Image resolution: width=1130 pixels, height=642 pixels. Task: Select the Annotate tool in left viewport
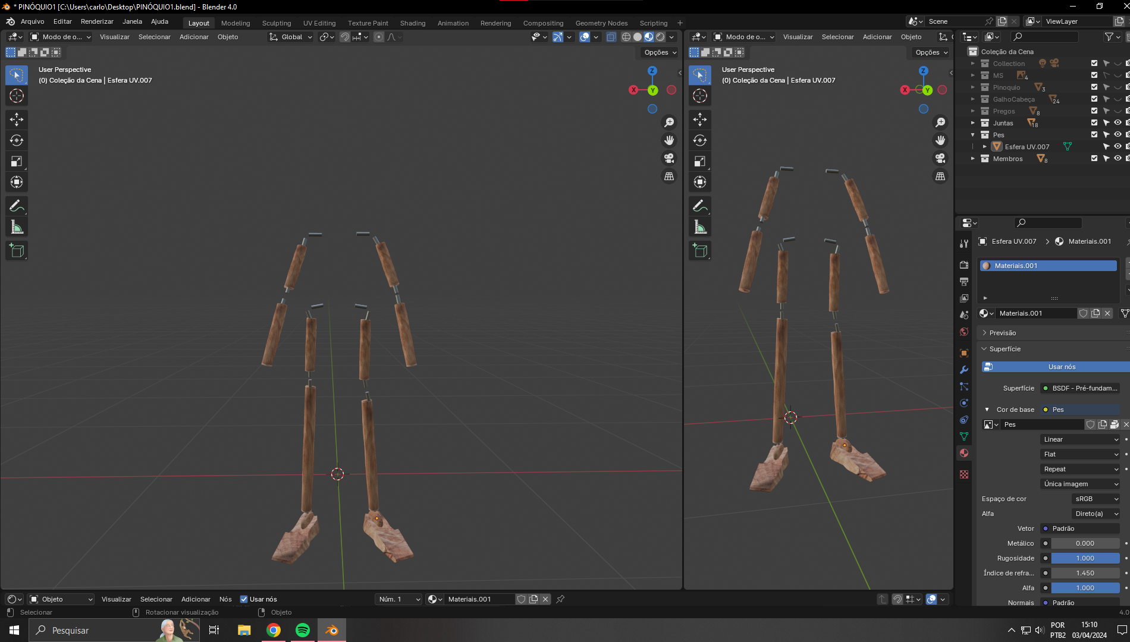(17, 206)
